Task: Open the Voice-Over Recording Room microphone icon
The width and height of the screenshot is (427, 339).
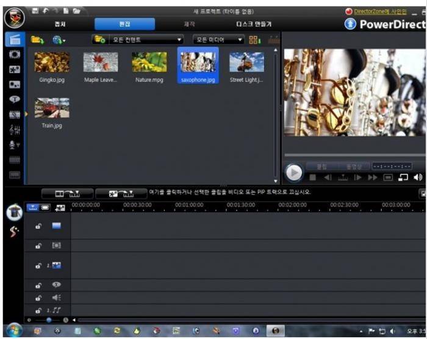Action: [14, 145]
